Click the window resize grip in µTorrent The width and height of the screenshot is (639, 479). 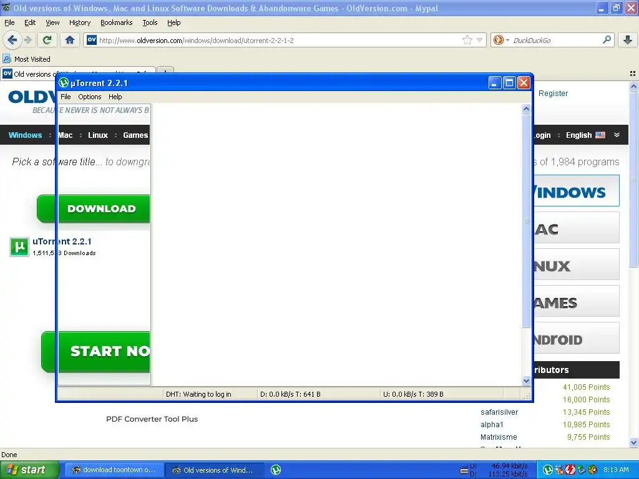point(527,396)
